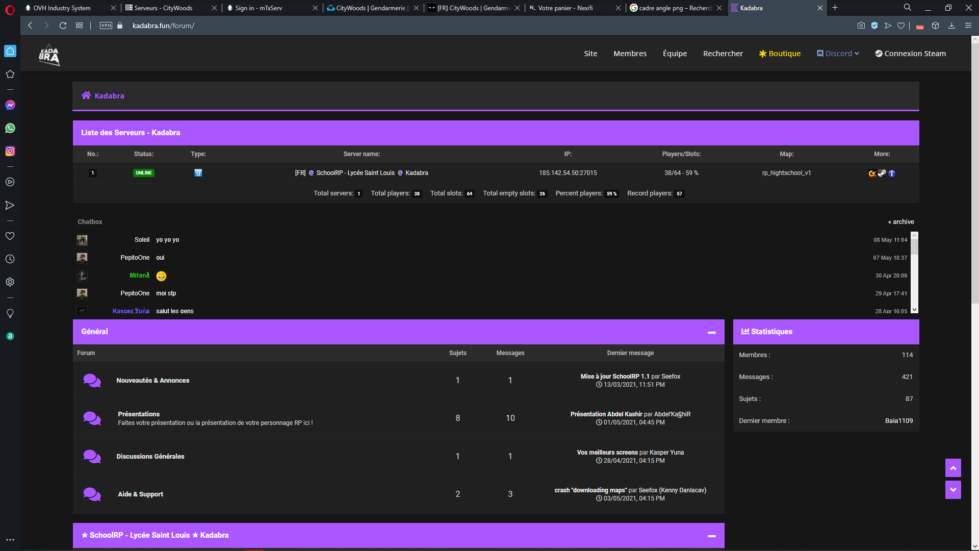
Task: Expand the Discord dropdown menu
Action: (x=838, y=54)
